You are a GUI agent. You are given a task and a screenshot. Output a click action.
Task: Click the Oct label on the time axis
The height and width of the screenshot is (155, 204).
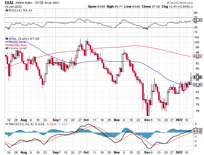pyautogui.click(x=86, y=120)
